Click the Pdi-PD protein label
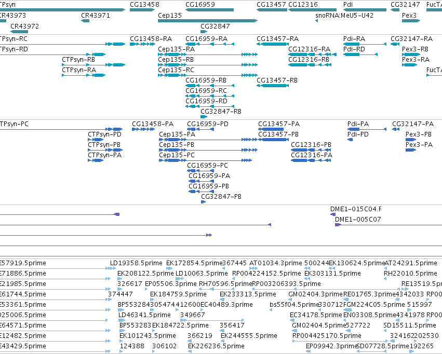This screenshot has height=354, width=442. pyautogui.click(x=358, y=134)
